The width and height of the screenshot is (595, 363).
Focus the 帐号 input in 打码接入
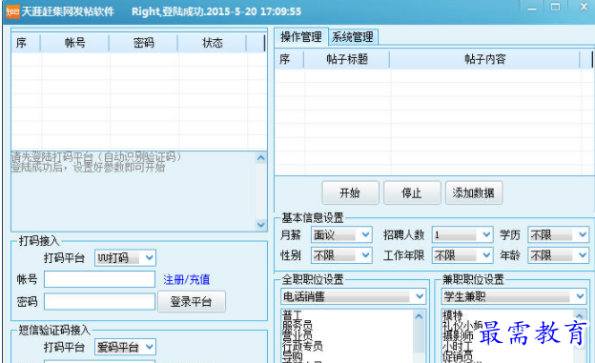pyautogui.click(x=99, y=279)
